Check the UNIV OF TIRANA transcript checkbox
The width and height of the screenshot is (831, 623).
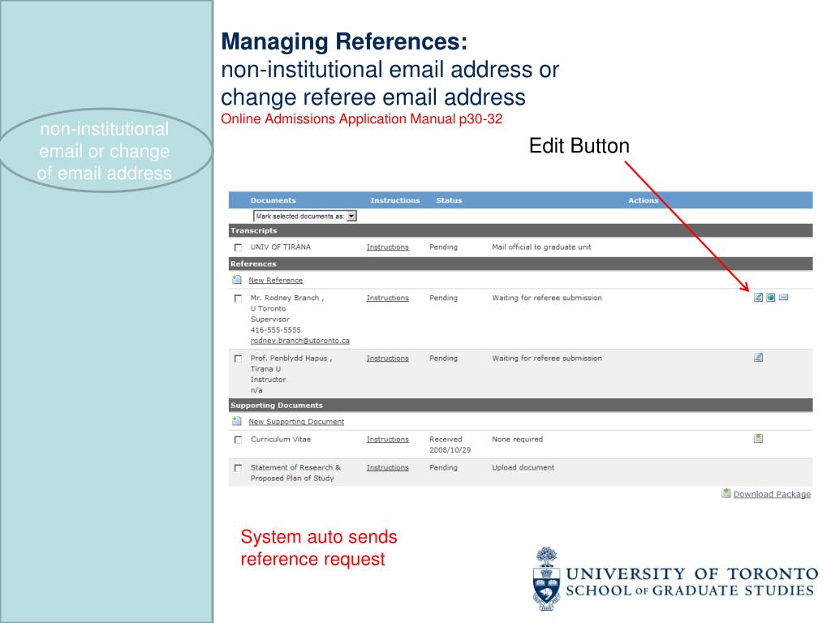click(238, 247)
